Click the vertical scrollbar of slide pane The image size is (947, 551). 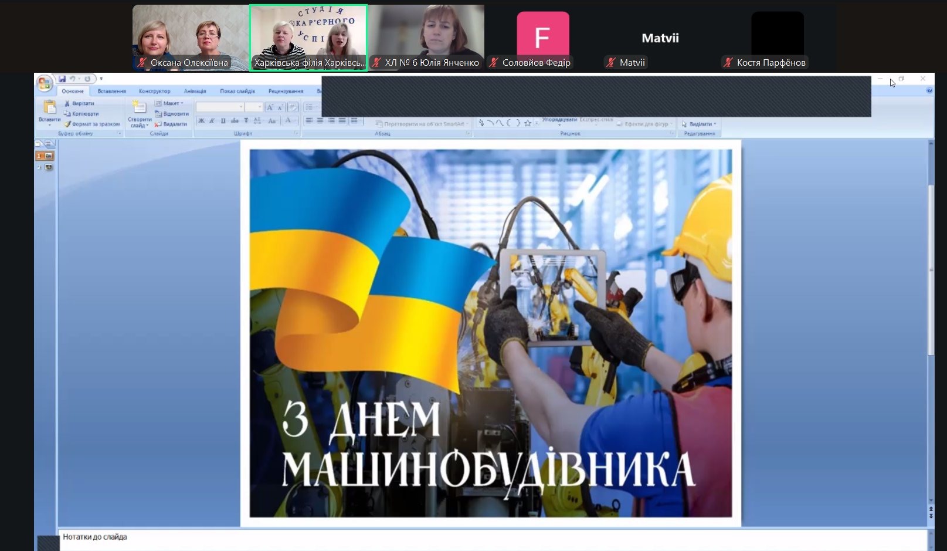pyautogui.click(x=931, y=270)
